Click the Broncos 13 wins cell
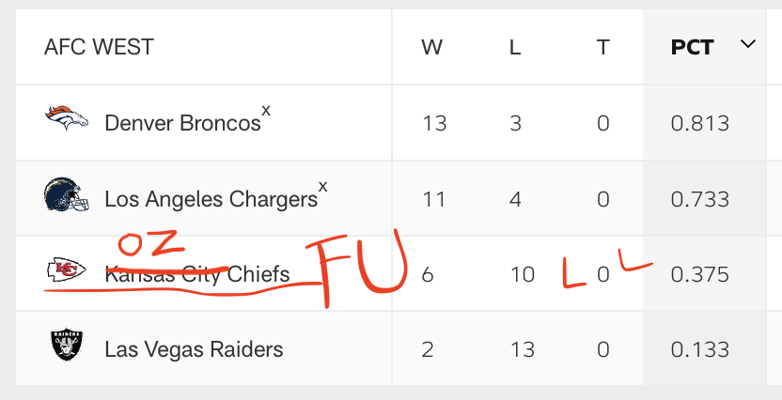 pyautogui.click(x=434, y=123)
